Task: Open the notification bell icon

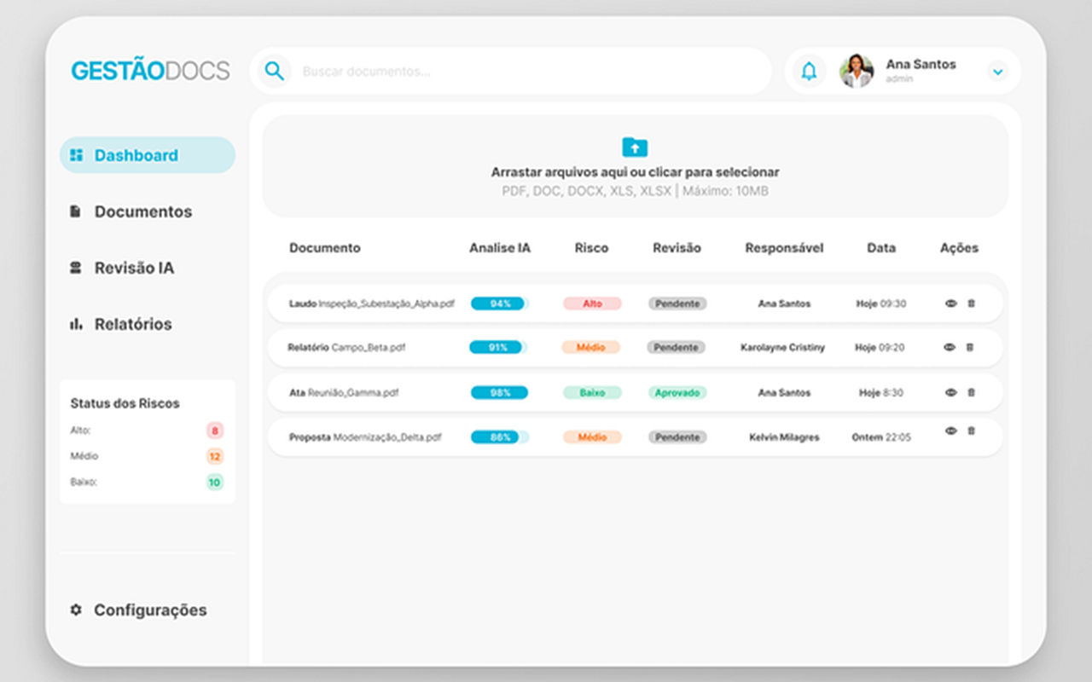Action: pyautogui.click(x=808, y=72)
